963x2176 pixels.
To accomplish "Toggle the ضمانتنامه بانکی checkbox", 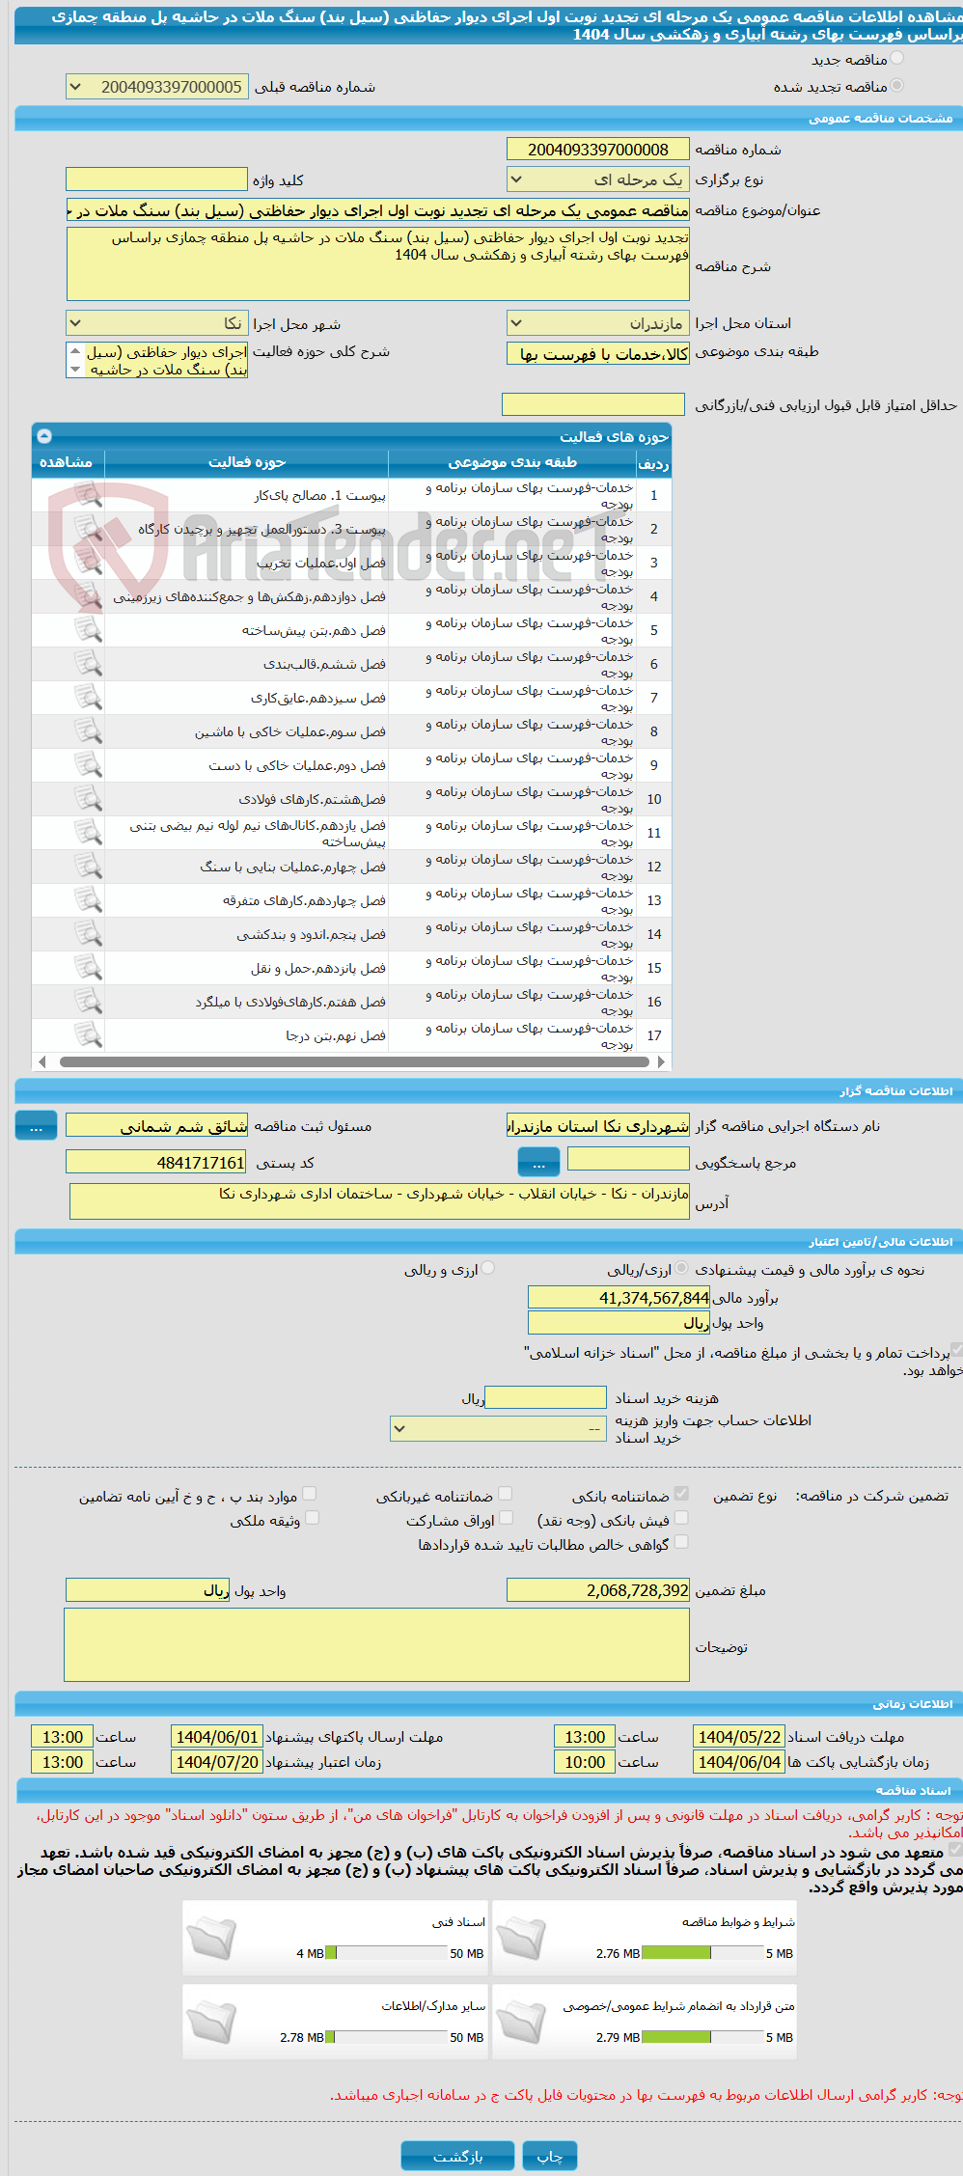I will pyautogui.click(x=681, y=1494).
